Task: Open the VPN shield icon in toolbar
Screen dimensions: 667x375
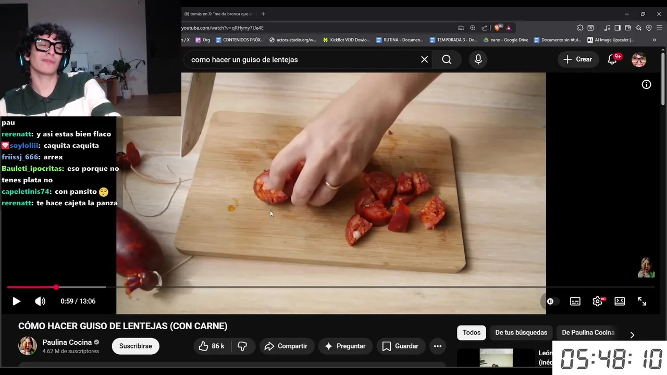Action: click(649, 28)
